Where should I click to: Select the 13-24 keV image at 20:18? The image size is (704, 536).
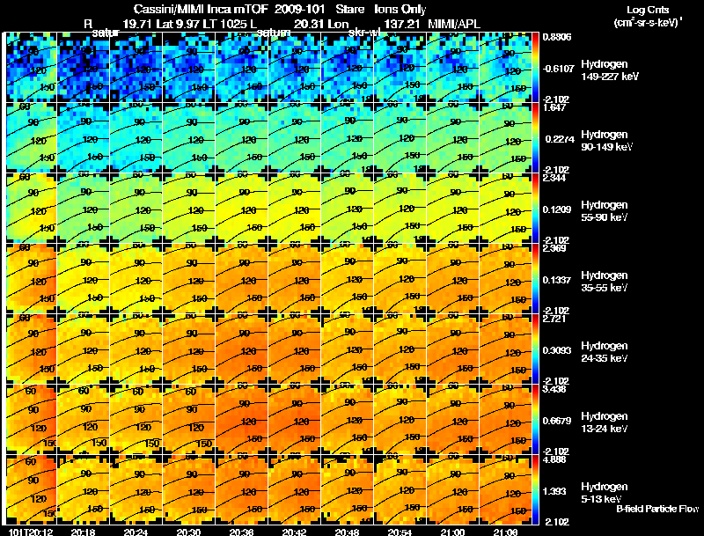[83, 420]
